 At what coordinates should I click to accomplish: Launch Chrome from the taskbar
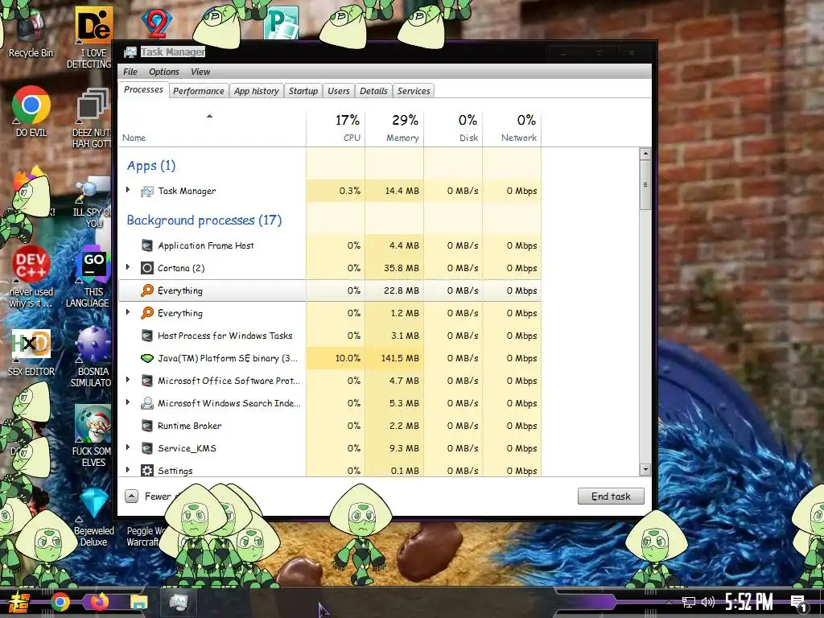coord(60,602)
